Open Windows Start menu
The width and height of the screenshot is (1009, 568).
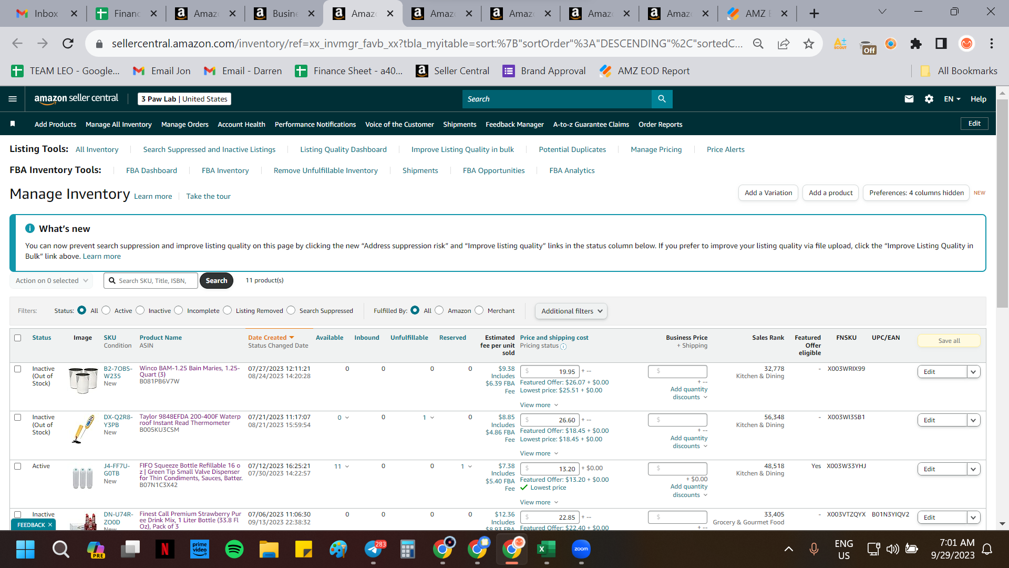[25, 549]
